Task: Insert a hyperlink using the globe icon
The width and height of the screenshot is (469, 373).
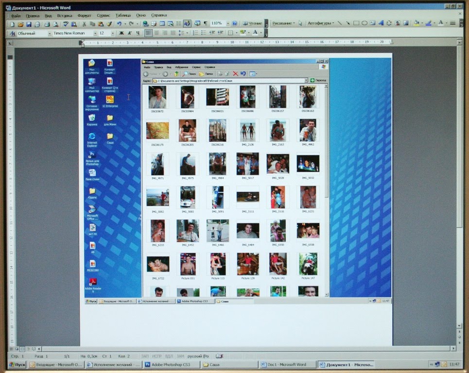Action: 146,23
